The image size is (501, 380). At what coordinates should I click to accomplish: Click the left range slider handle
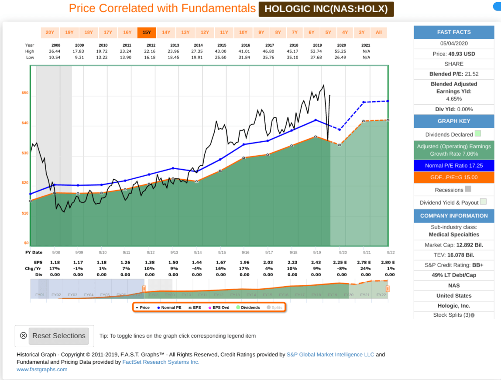click(x=144, y=289)
